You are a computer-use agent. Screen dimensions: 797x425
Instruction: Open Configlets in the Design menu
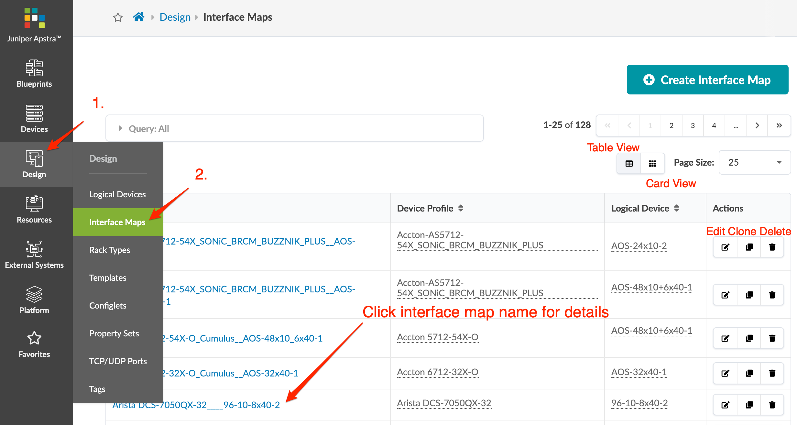108,306
